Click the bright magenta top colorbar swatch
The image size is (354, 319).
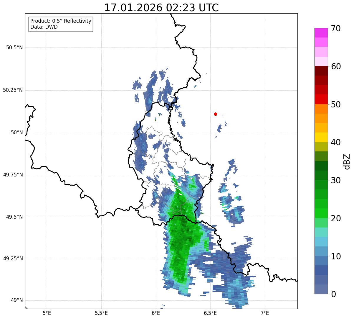pyautogui.click(x=321, y=33)
